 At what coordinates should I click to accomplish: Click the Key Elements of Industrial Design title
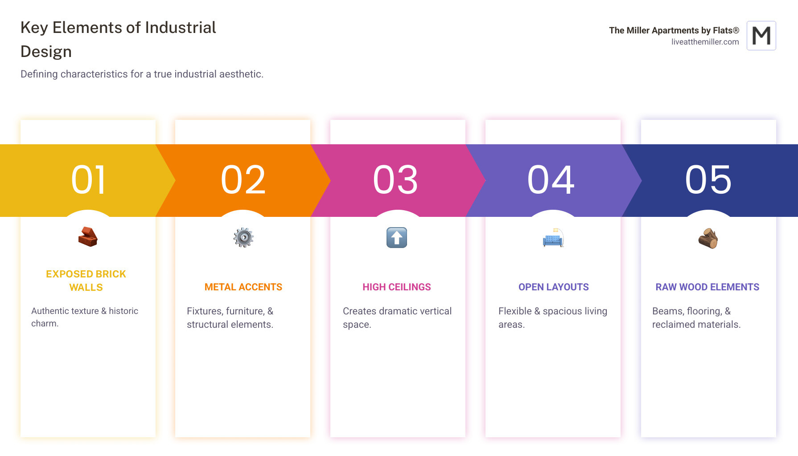tap(118, 39)
